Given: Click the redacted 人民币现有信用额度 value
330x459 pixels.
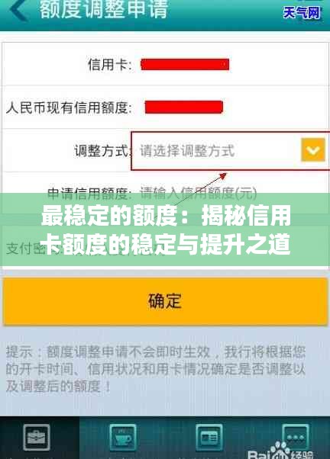Looking at the screenshot, I should tap(184, 108).
